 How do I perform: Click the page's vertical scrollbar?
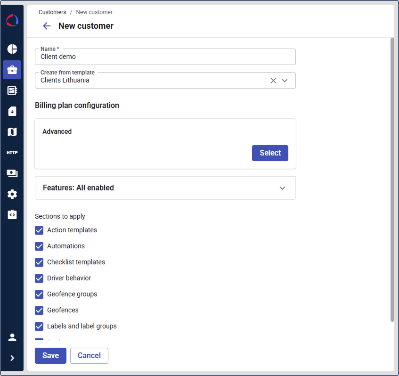[392, 179]
